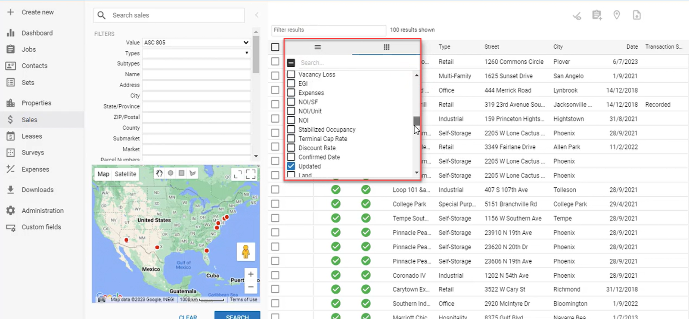The width and height of the screenshot is (689, 319).
Task: Click the location pin icon in top toolbar
Action: tap(617, 15)
